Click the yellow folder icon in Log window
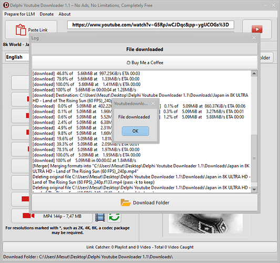The width and height of the screenshot is (280, 263). pyautogui.click(x=126, y=203)
